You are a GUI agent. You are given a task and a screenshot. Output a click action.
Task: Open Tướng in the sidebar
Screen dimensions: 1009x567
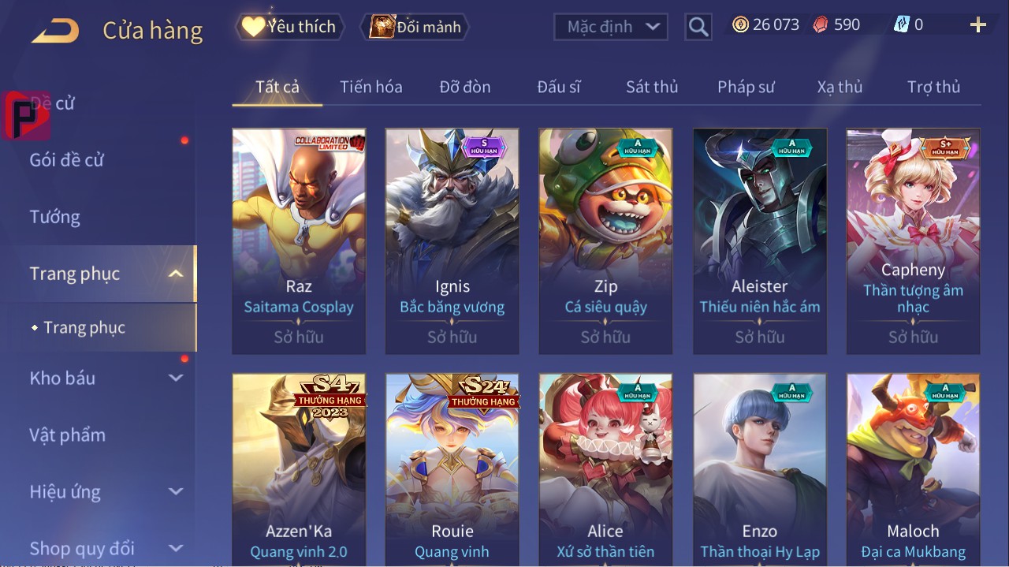(x=55, y=217)
